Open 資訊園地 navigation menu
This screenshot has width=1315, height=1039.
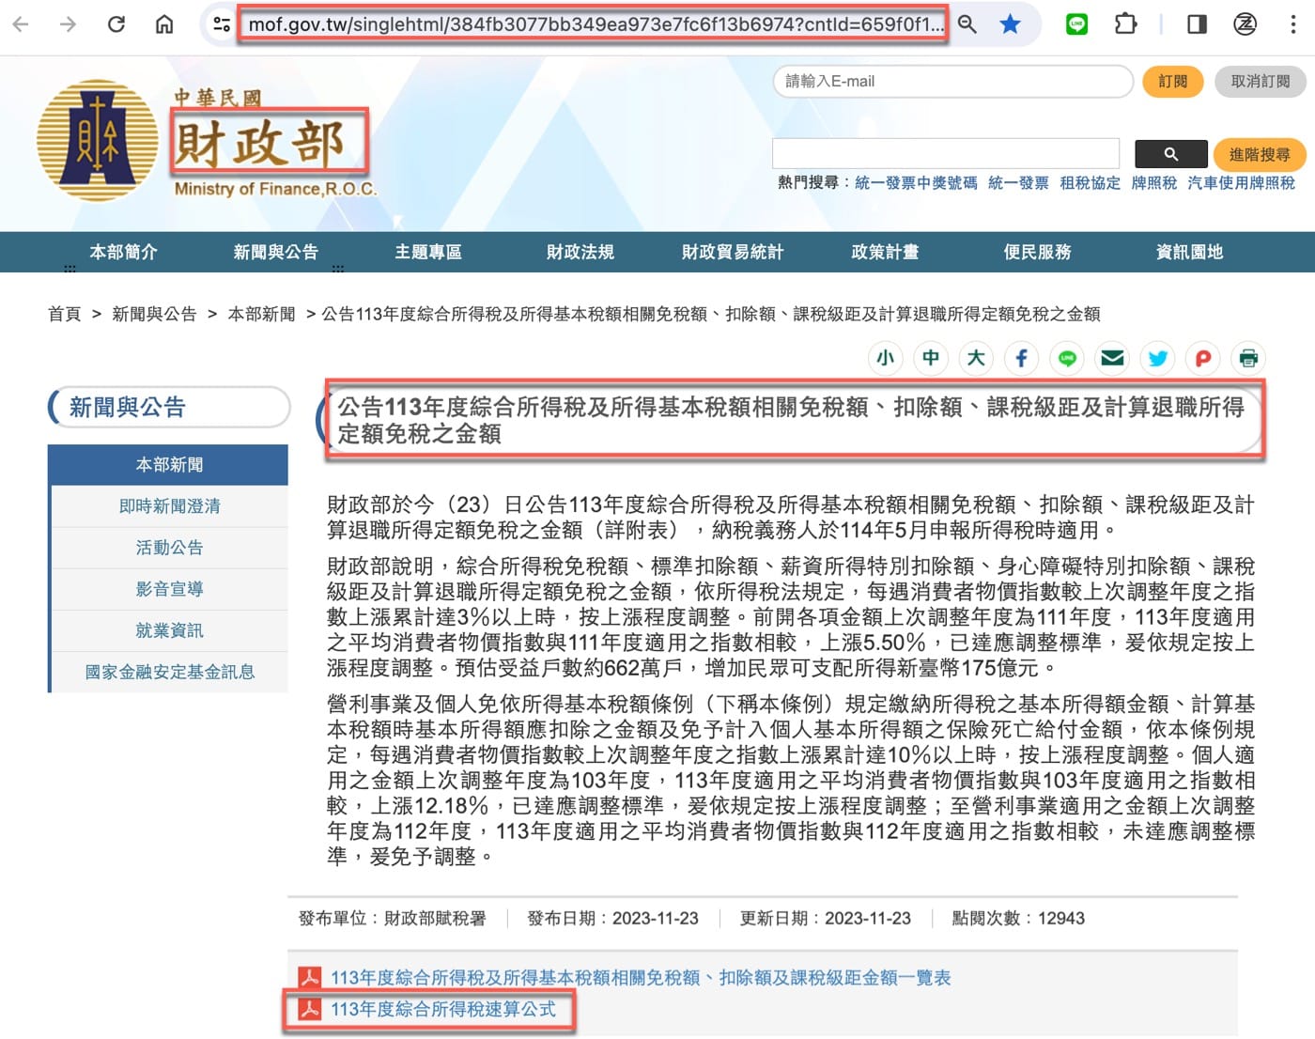coord(1189,252)
